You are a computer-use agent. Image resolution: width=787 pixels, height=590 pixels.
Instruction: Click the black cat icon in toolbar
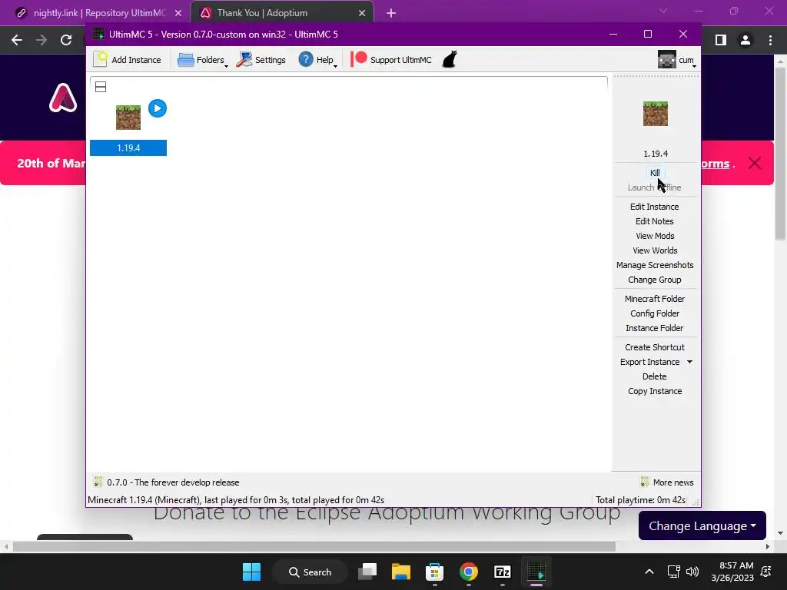(449, 59)
